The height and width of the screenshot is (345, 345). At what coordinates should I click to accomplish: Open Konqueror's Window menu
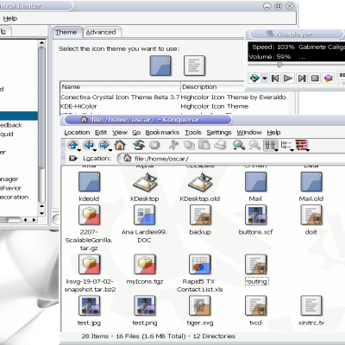pos(249,132)
